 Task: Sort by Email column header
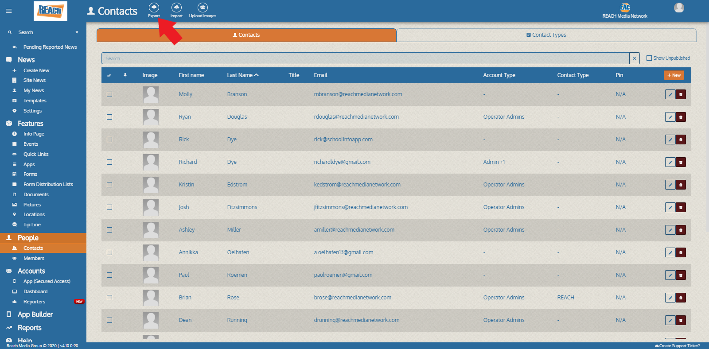click(x=321, y=75)
